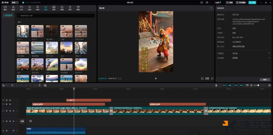Zoom out the timeline with minus icon
The width and height of the screenshot is (273, 135).
pos(251,85)
